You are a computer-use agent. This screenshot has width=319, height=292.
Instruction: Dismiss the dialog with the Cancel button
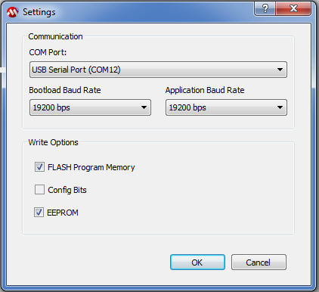259,262
